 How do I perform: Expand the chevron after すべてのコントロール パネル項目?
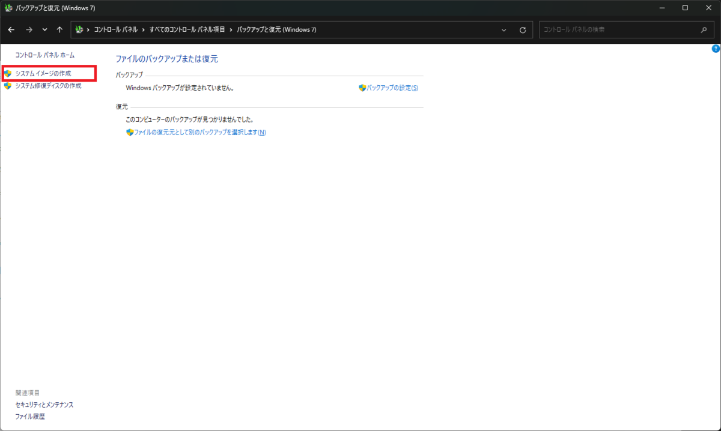[231, 29]
